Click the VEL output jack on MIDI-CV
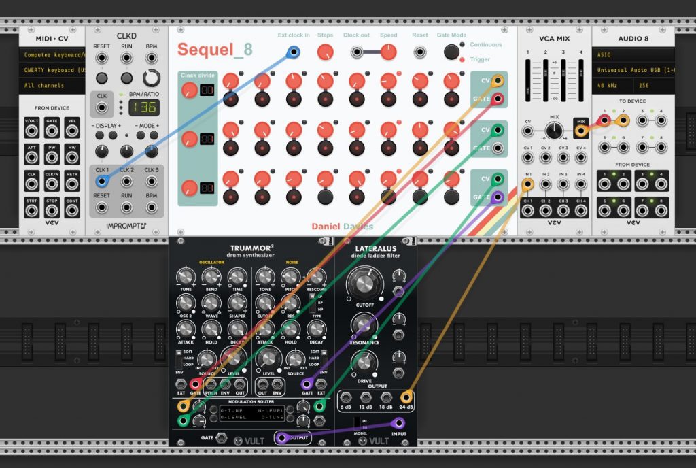The width and height of the screenshot is (696, 468). pos(72,131)
